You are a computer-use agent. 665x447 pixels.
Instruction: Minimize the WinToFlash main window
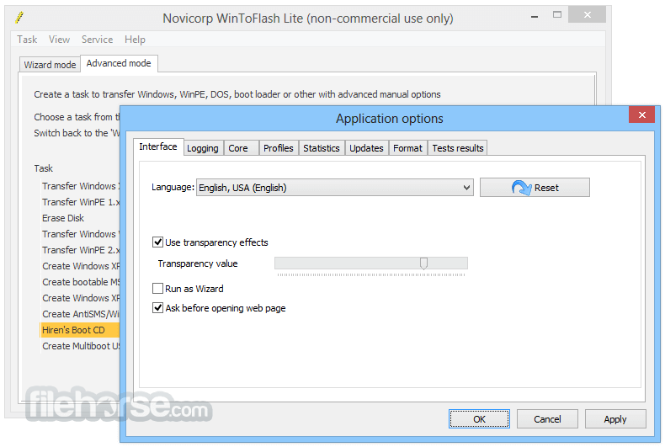click(535, 16)
